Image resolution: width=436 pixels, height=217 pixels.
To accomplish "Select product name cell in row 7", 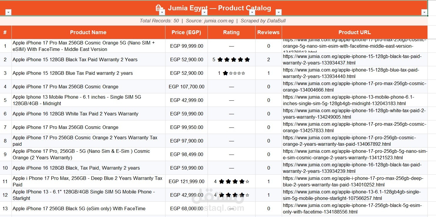I will point(88,127).
